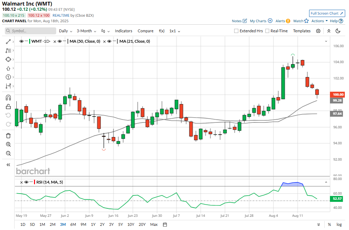Open the Compare menu
The image size is (349, 230).
pos(145,31)
